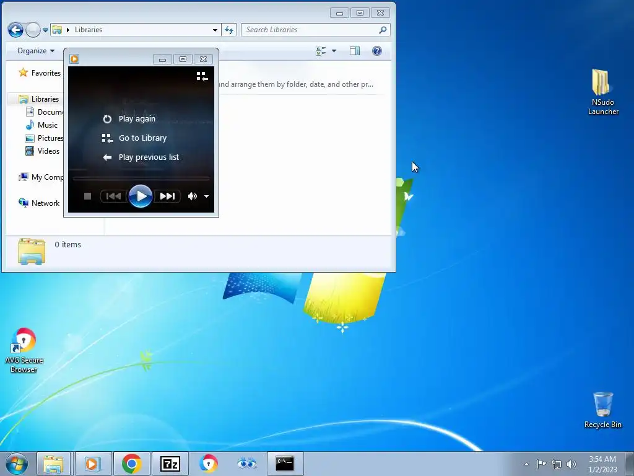Click network tray icon

557,464
